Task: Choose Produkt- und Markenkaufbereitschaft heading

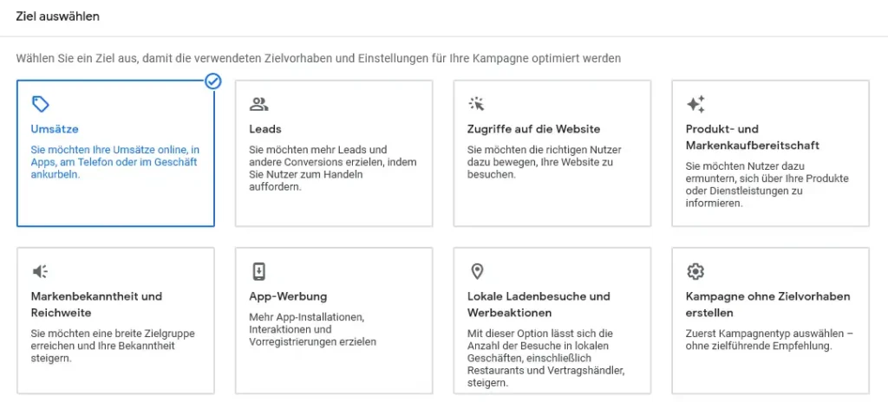Action: click(x=752, y=138)
